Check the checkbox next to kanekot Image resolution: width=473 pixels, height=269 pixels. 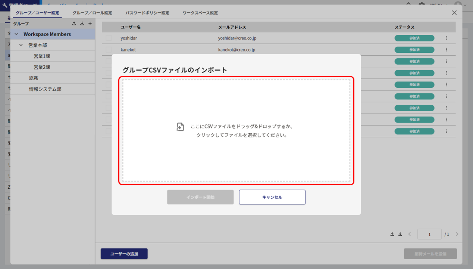click(x=109, y=50)
